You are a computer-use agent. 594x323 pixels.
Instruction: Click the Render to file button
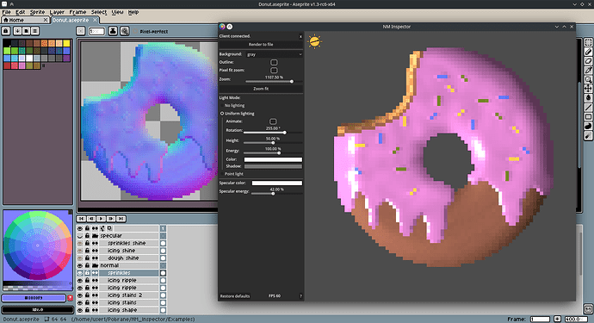coord(261,44)
